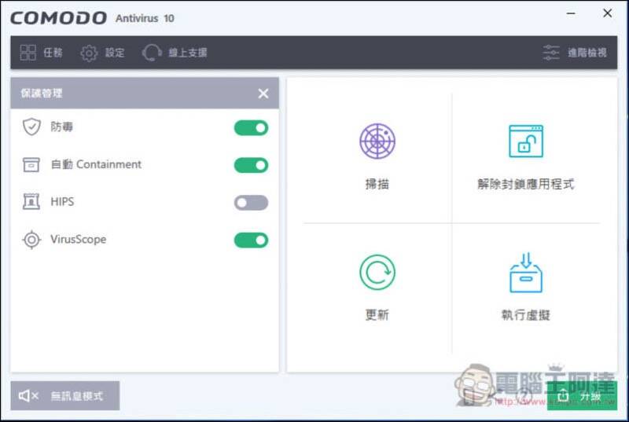
Task: Turn off the VirusScope switch
Action: (x=251, y=240)
